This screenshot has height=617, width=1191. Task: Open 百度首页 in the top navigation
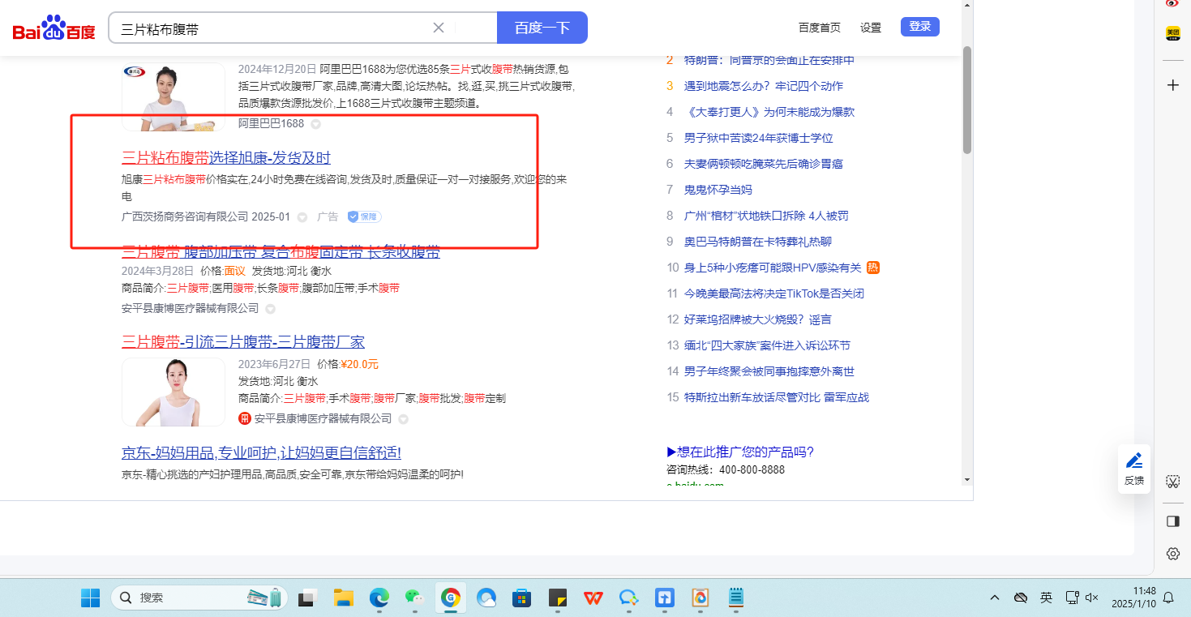click(819, 28)
